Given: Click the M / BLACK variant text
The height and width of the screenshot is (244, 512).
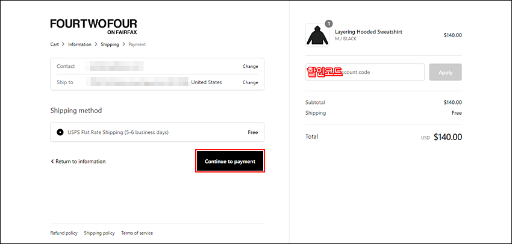Looking at the screenshot, I should (x=346, y=39).
